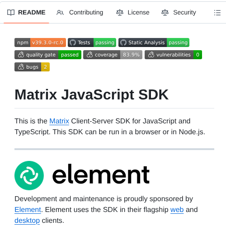This screenshot has width=226, height=226.
Task: Click the Security scale icon
Action: pyautogui.click(x=165, y=13)
